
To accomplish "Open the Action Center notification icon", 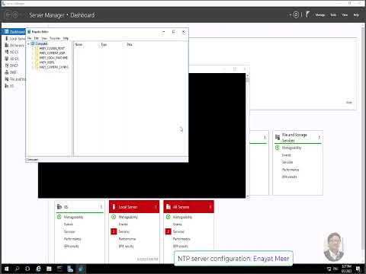I will (358, 269).
